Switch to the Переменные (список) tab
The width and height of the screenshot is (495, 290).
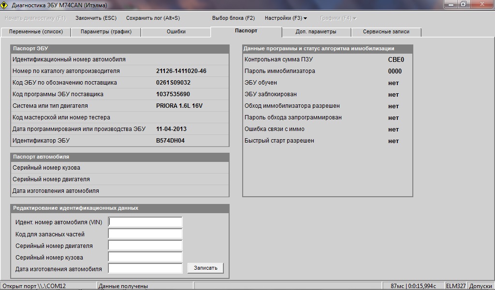coord(36,32)
